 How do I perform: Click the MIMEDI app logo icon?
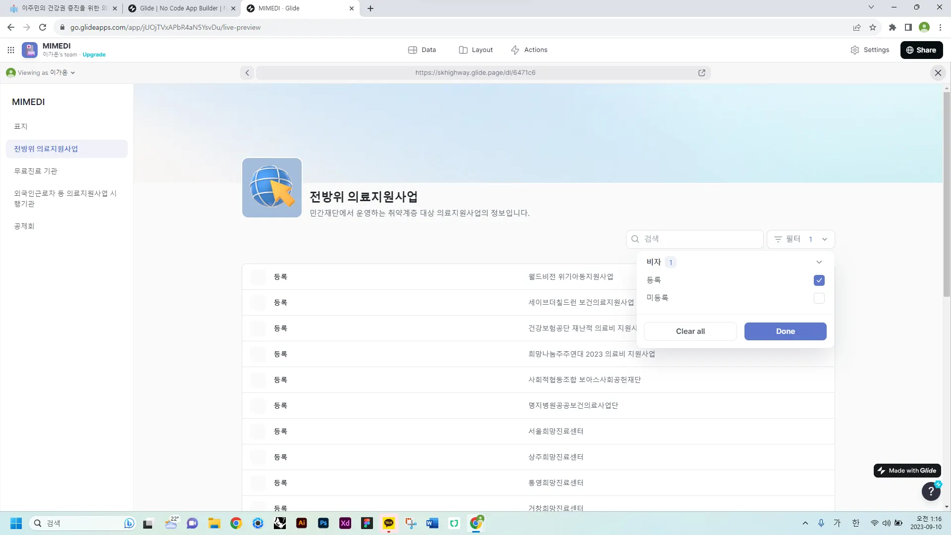pyautogui.click(x=30, y=50)
